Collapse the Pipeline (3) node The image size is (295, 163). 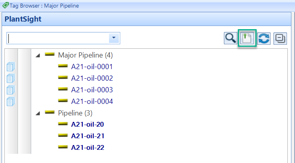[x=38, y=113]
